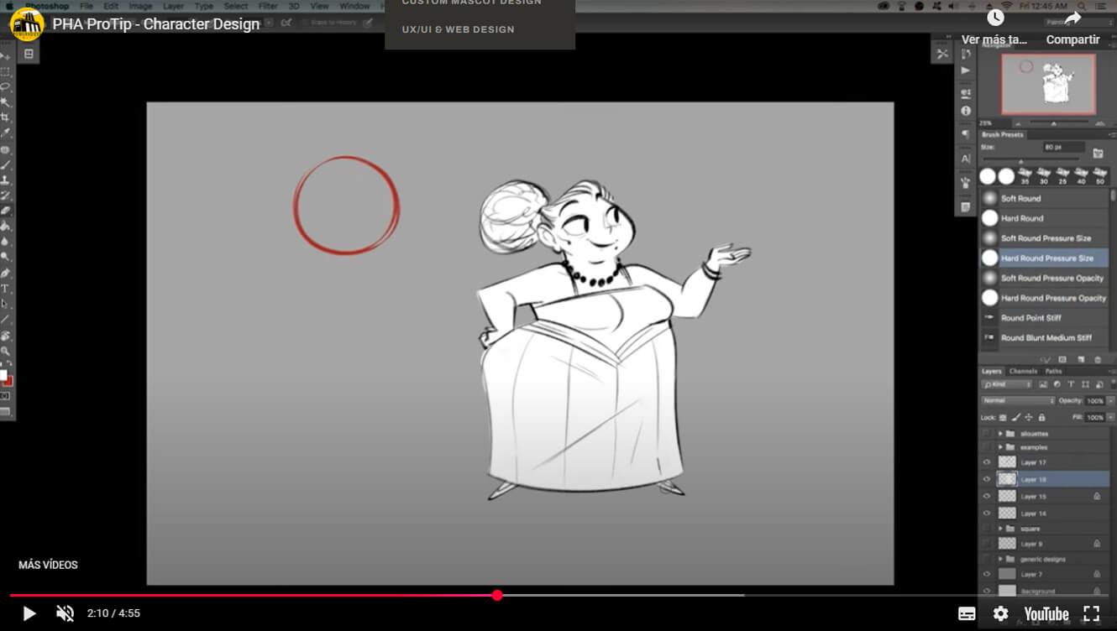
Task: Switch to the Channels tab
Action: tap(1023, 371)
